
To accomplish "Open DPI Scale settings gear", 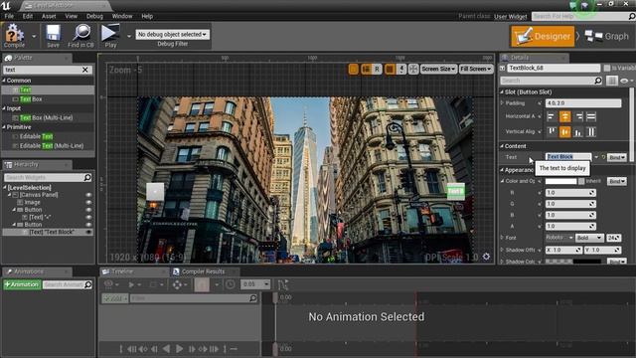I will (x=486, y=257).
